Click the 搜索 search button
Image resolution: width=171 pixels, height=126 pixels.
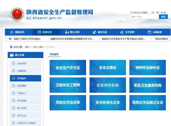163,17
